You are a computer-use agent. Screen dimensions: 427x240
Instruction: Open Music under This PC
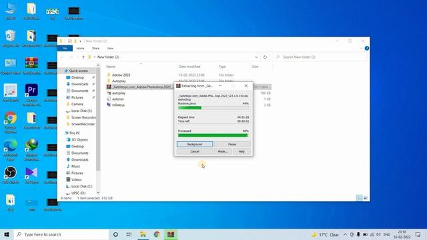click(x=75, y=166)
